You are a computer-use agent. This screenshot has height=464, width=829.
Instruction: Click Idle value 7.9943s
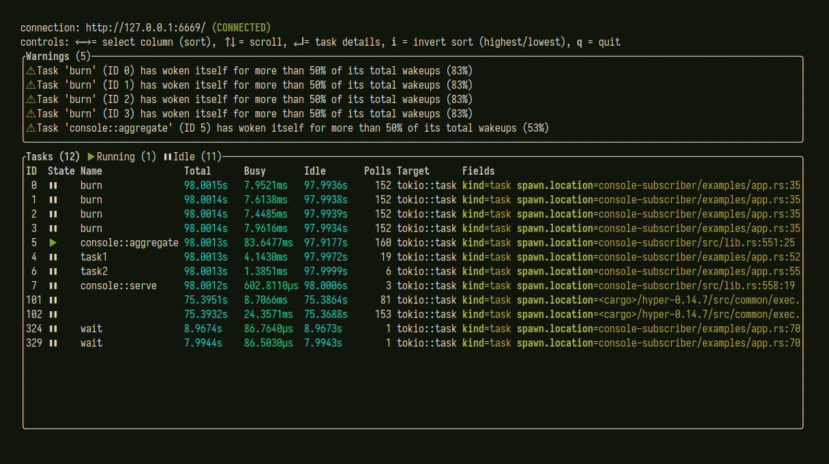click(x=323, y=343)
